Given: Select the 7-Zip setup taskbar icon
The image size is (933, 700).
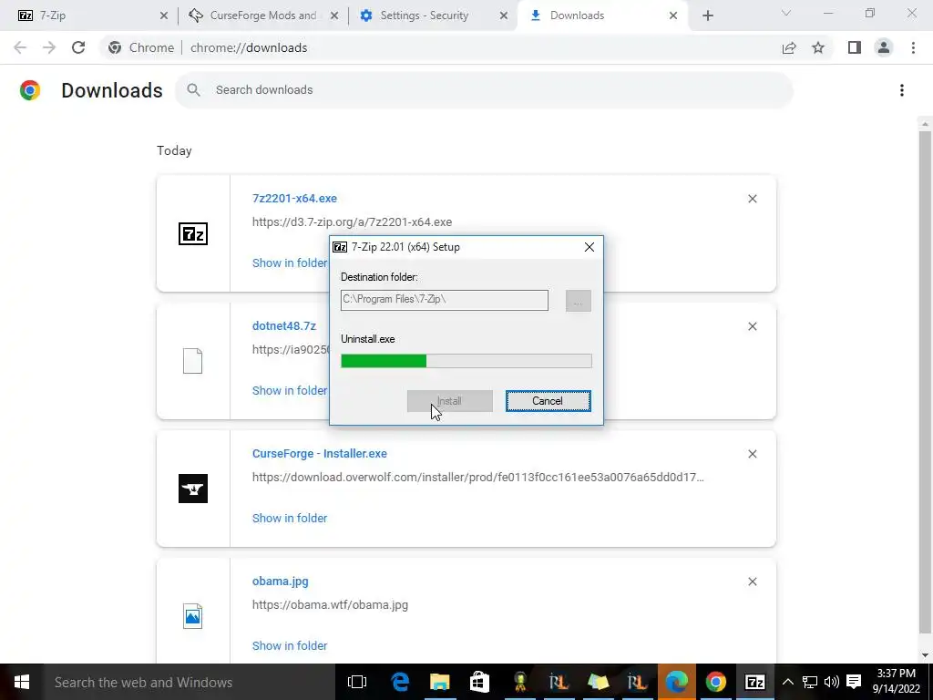Looking at the screenshot, I should pos(755,682).
